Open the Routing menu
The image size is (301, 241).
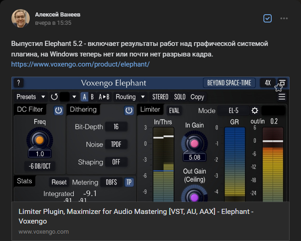pyautogui.click(x=126, y=97)
